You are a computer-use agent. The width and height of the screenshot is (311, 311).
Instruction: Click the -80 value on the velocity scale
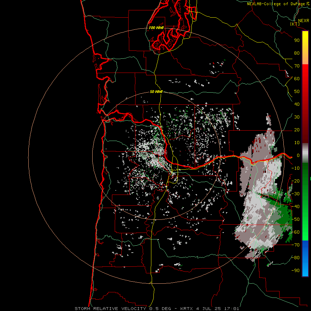(295, 258)
